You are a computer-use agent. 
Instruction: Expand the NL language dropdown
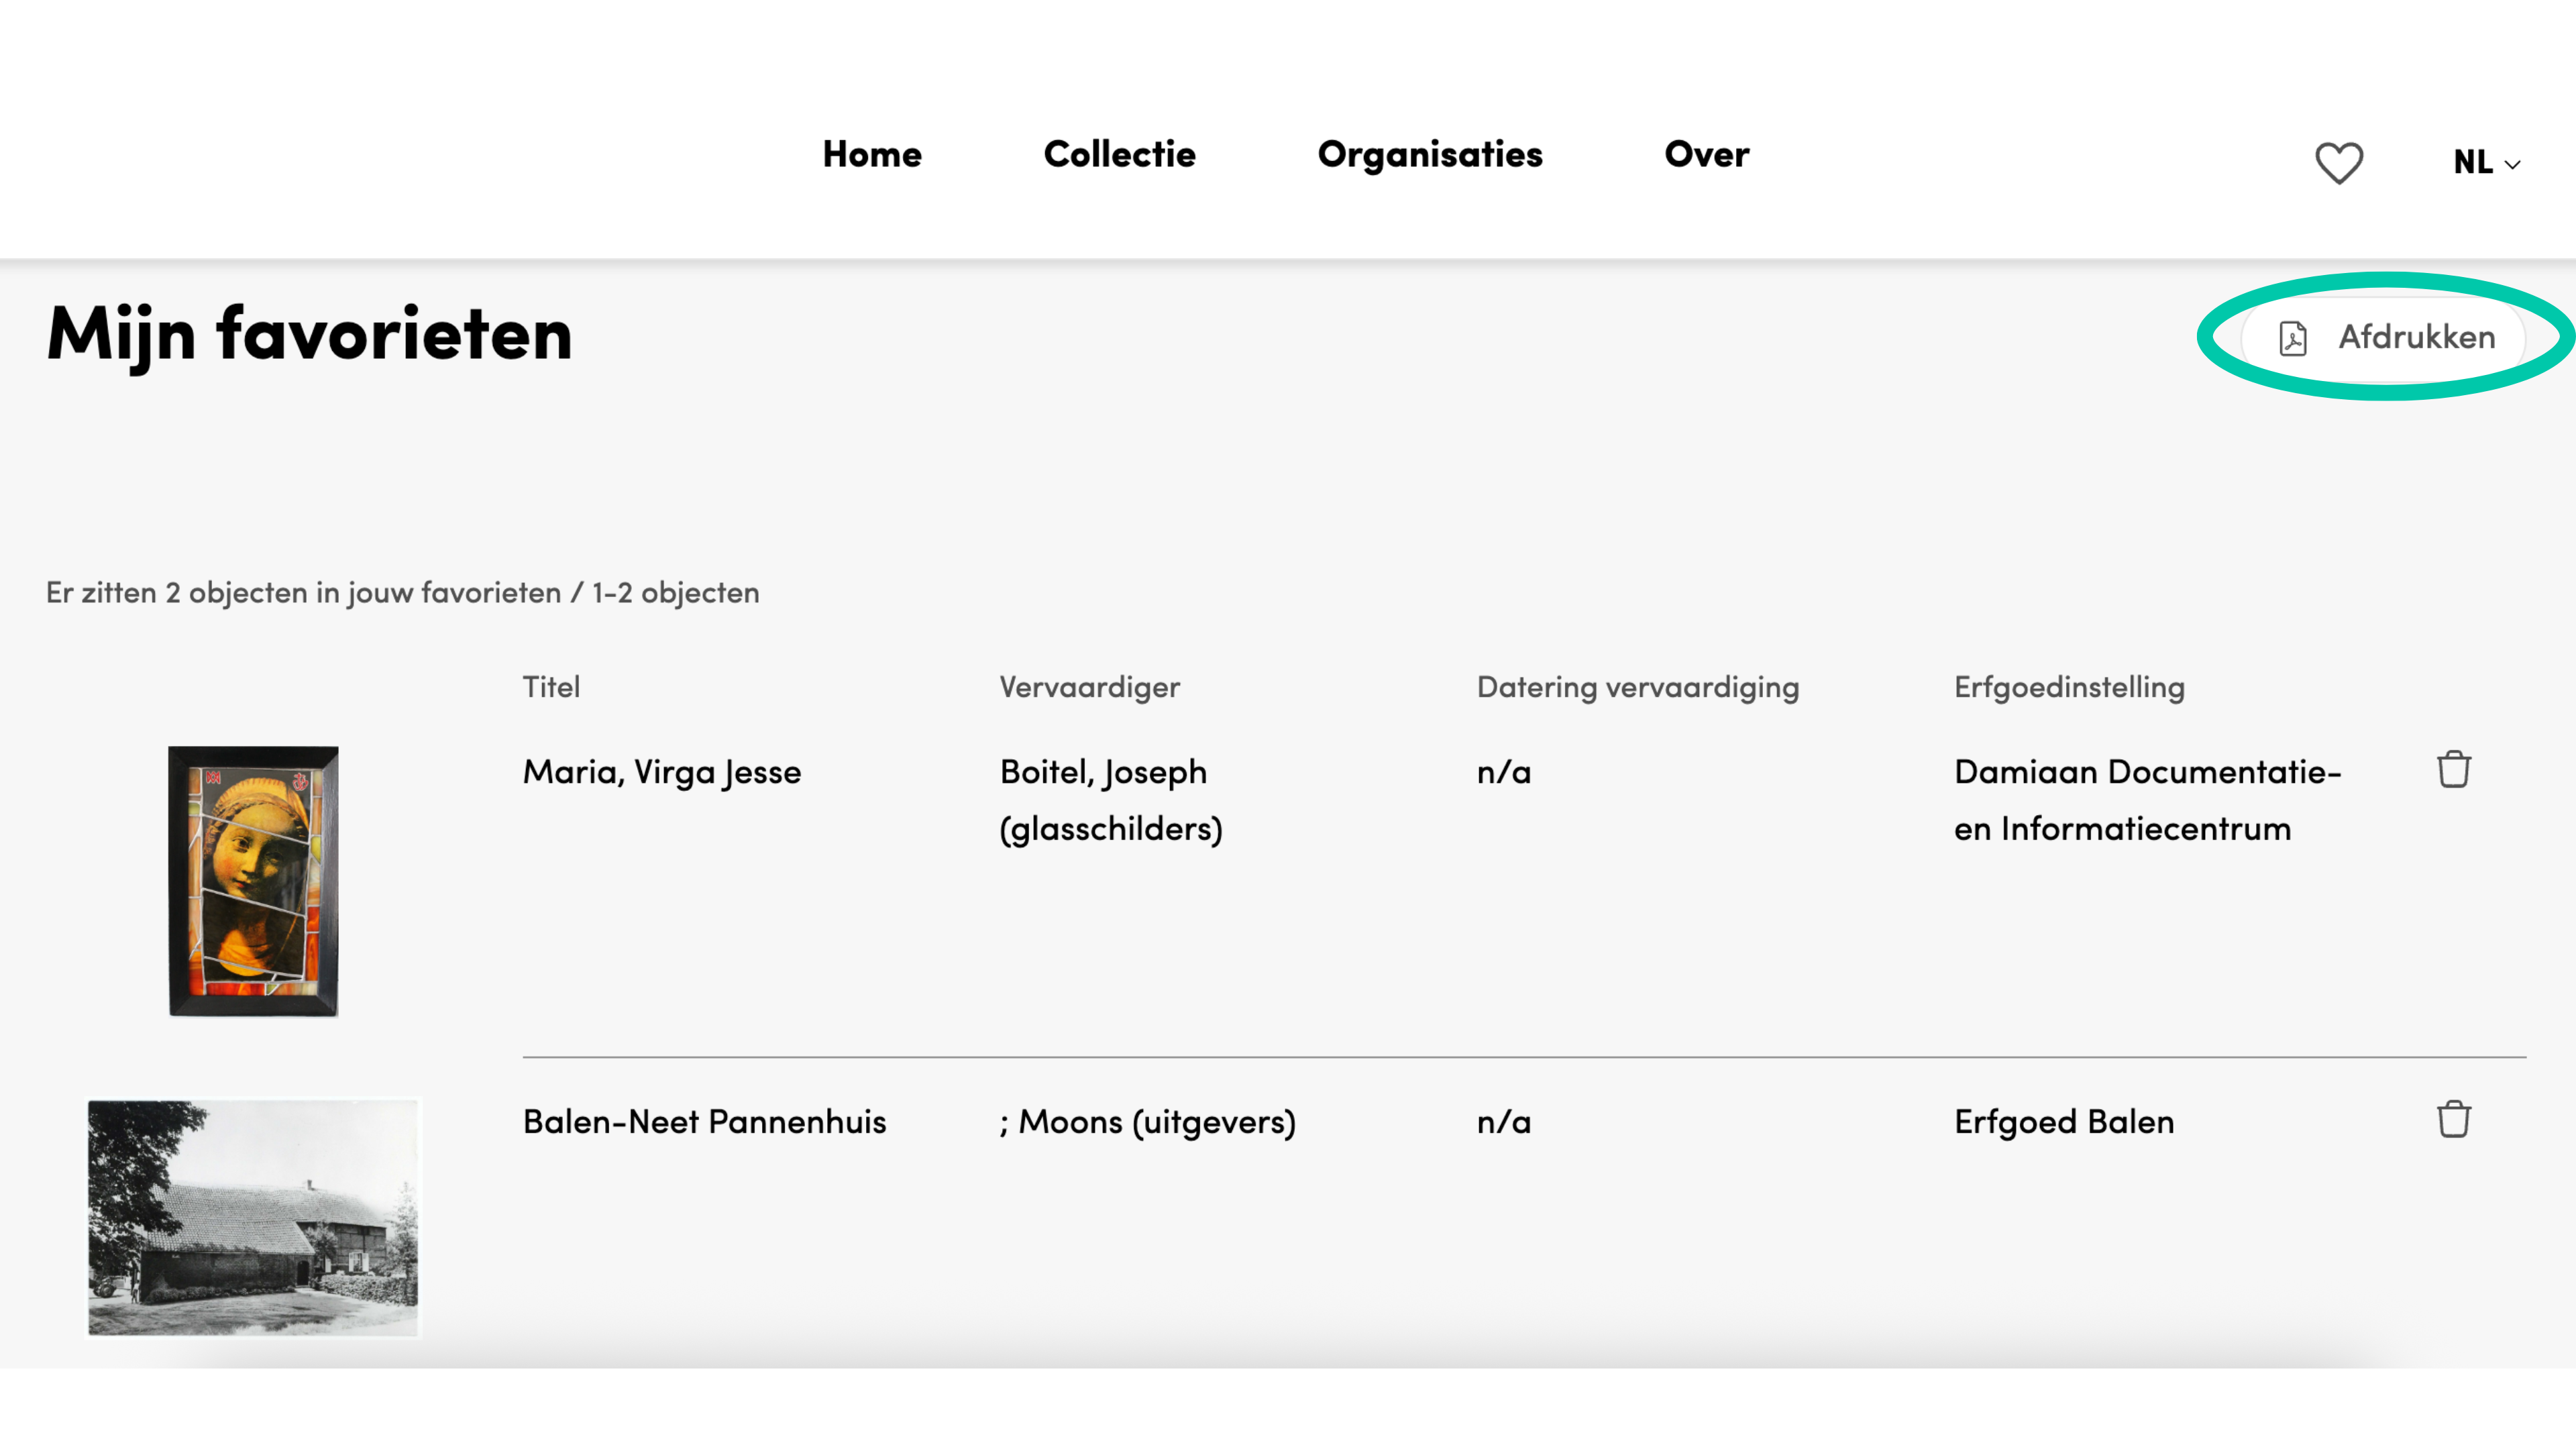2486,162
